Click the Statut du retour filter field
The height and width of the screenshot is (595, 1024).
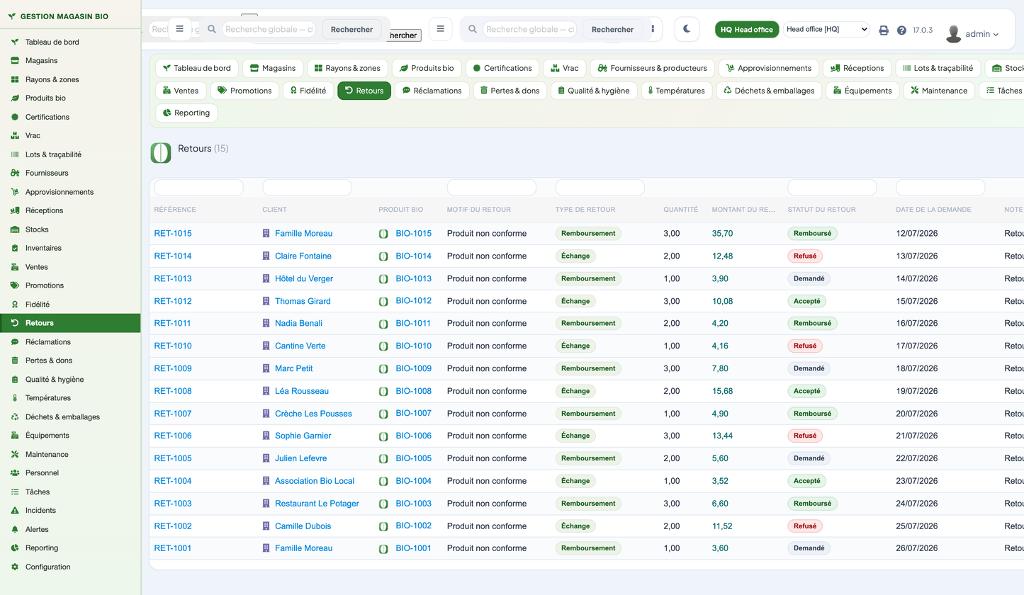coord(832,188)
